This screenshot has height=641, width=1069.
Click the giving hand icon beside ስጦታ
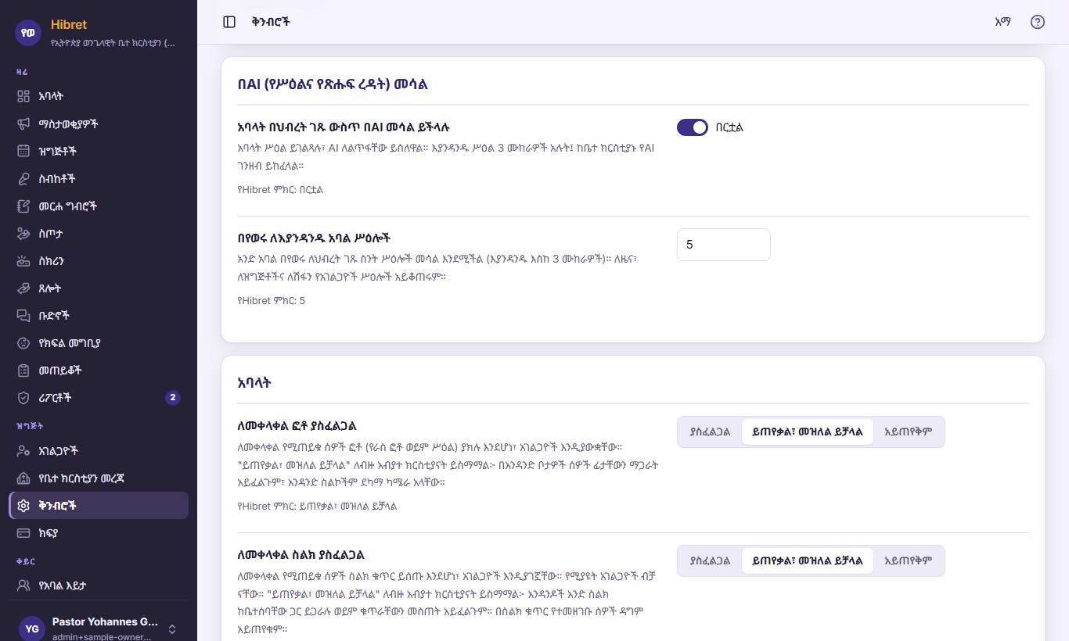[23, 233]
